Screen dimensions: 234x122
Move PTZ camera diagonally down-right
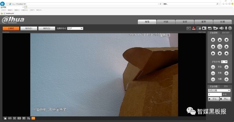coord(226,53)
